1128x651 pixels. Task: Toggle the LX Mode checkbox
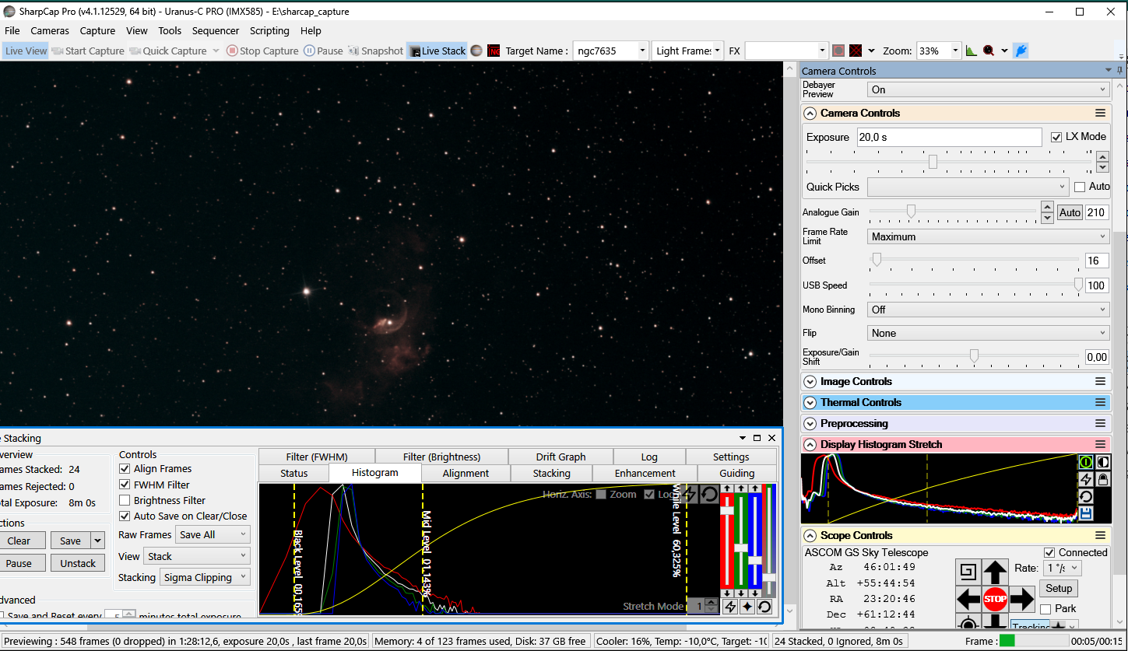click(1056, 137)
